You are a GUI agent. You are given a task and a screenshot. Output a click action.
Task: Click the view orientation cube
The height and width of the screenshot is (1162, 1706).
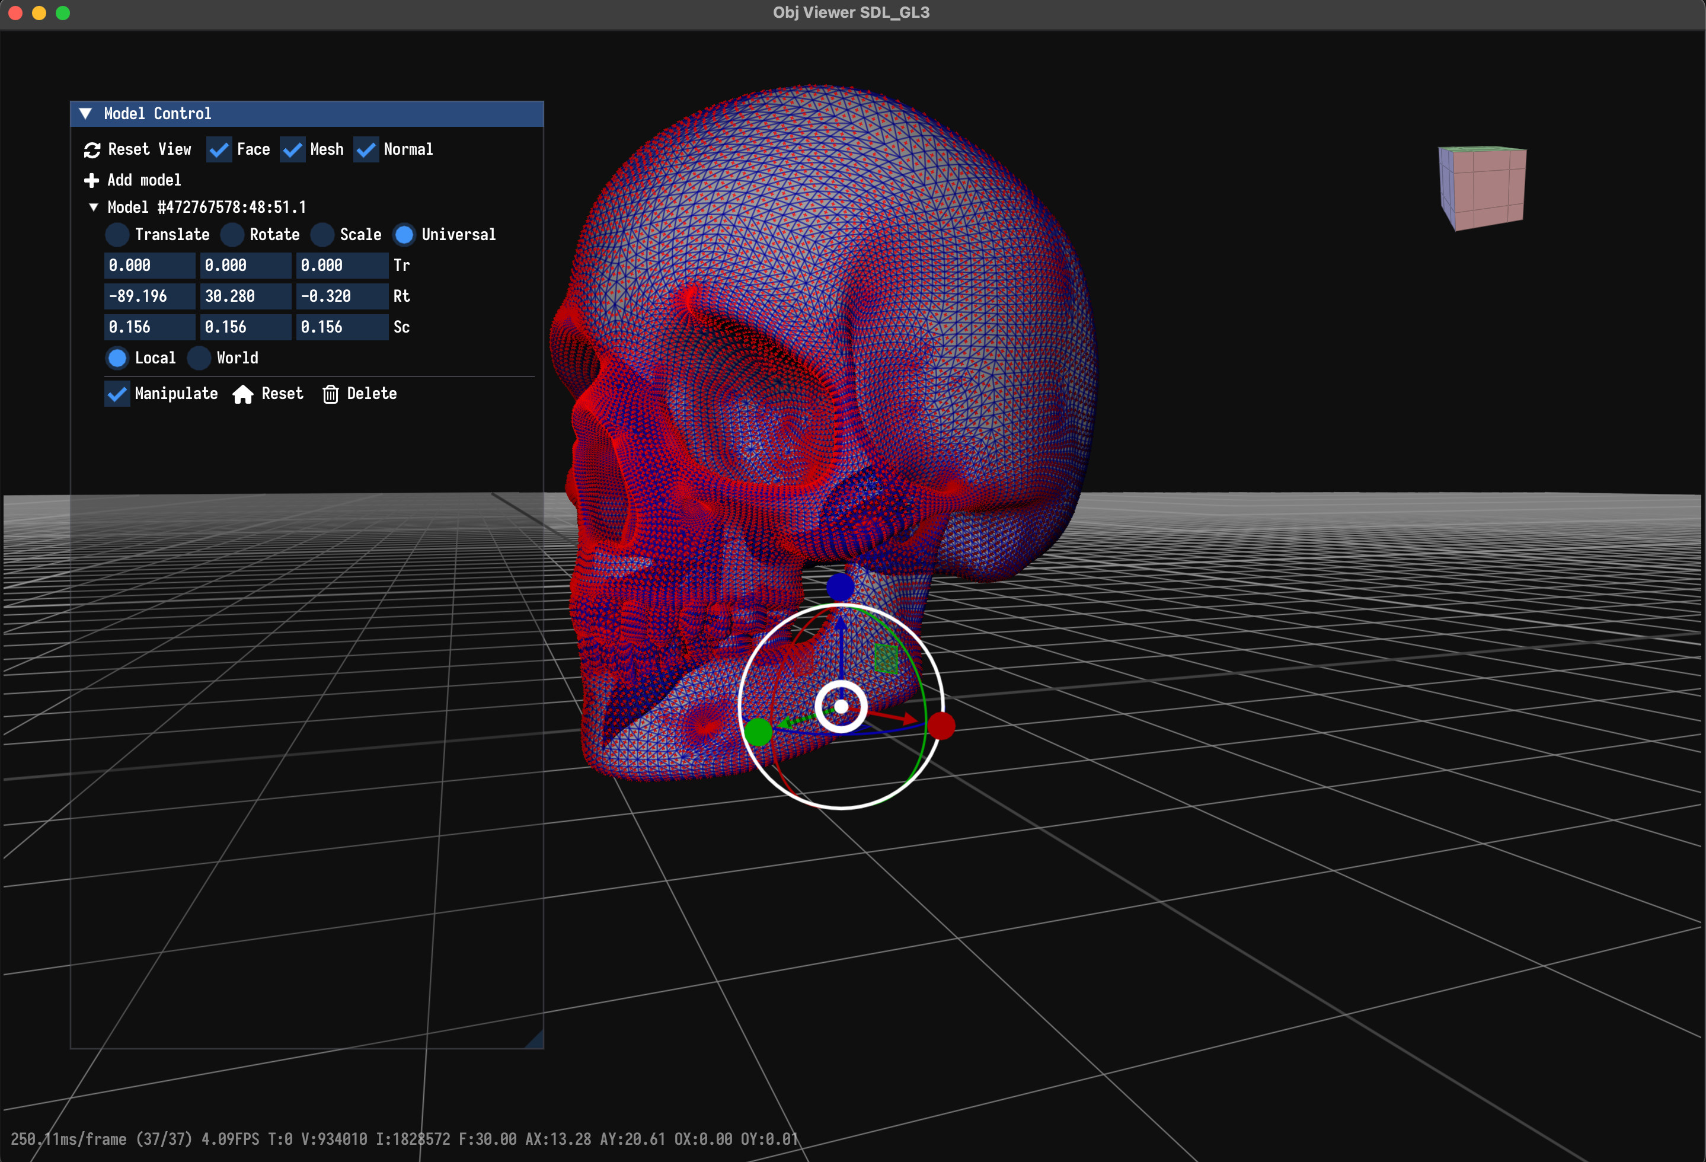pyautogui.click(x=1482, y=188)
